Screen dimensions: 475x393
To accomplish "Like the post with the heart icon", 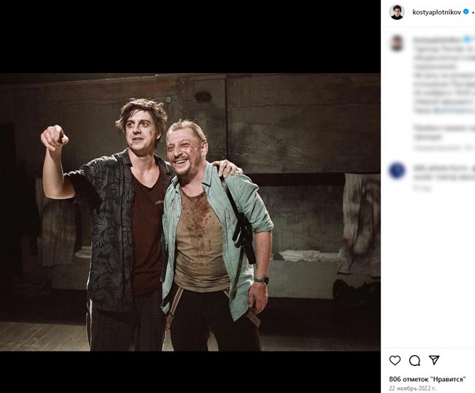I will (x=395, y=360).
